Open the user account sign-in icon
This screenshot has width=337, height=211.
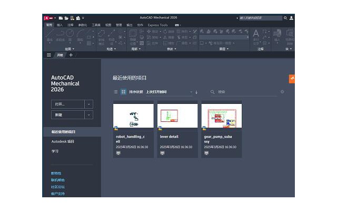(x=291, y=18)
